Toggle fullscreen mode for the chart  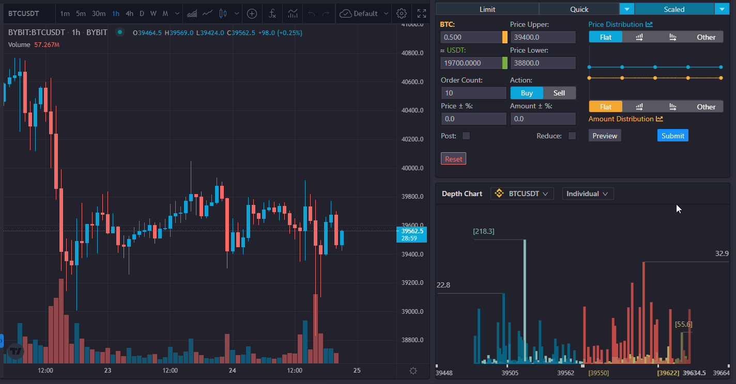pyautogui.click(x=422, y=13)
